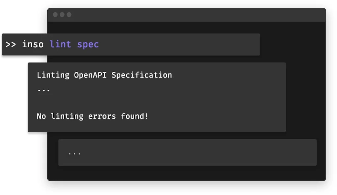Click the "No linting" text in the result
337x195 pixels.
click(60, 116)
